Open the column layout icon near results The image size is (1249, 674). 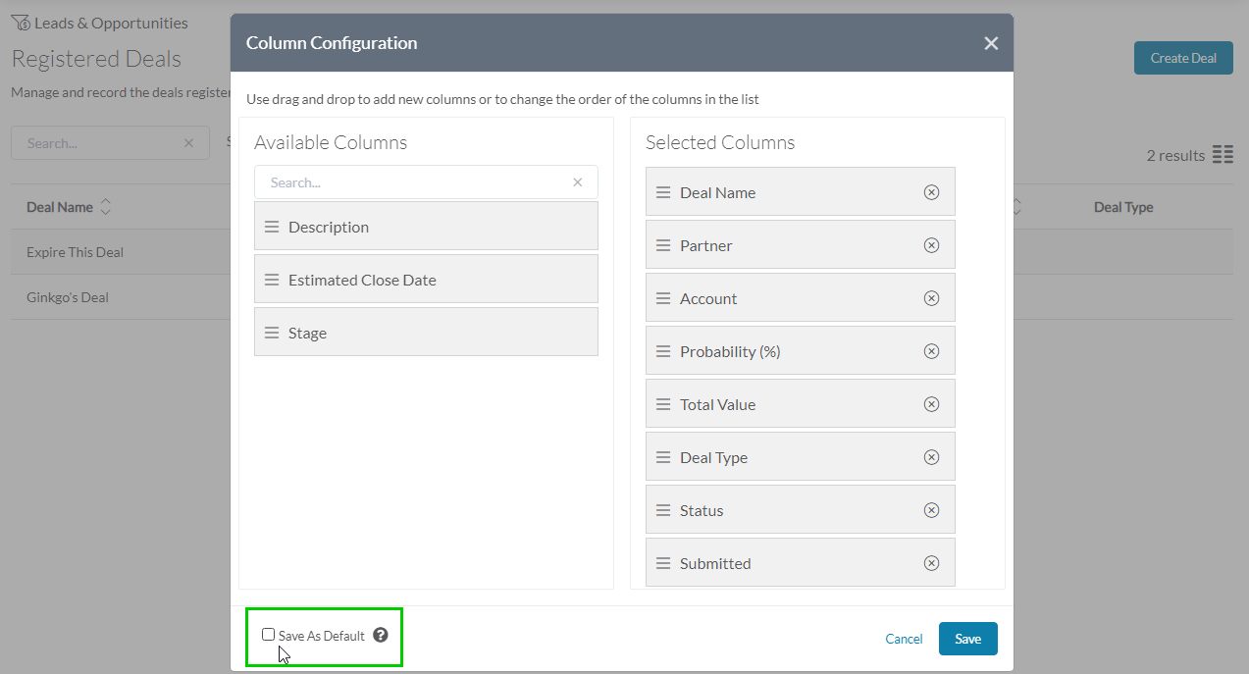pyautogui.click(x=1223, y=155)
